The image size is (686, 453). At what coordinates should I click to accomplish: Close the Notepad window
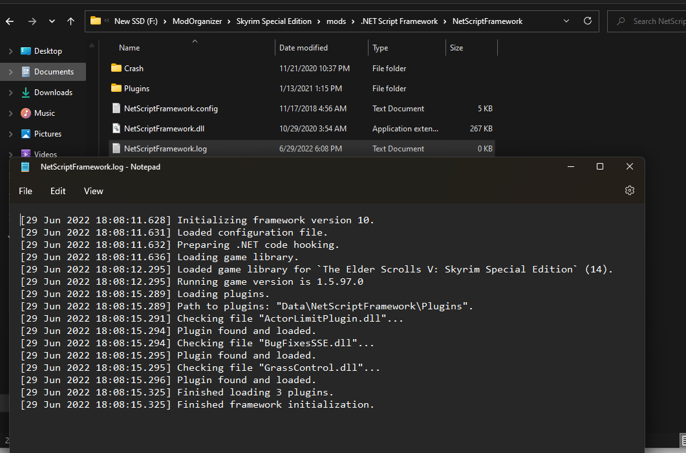pos(630,166)
